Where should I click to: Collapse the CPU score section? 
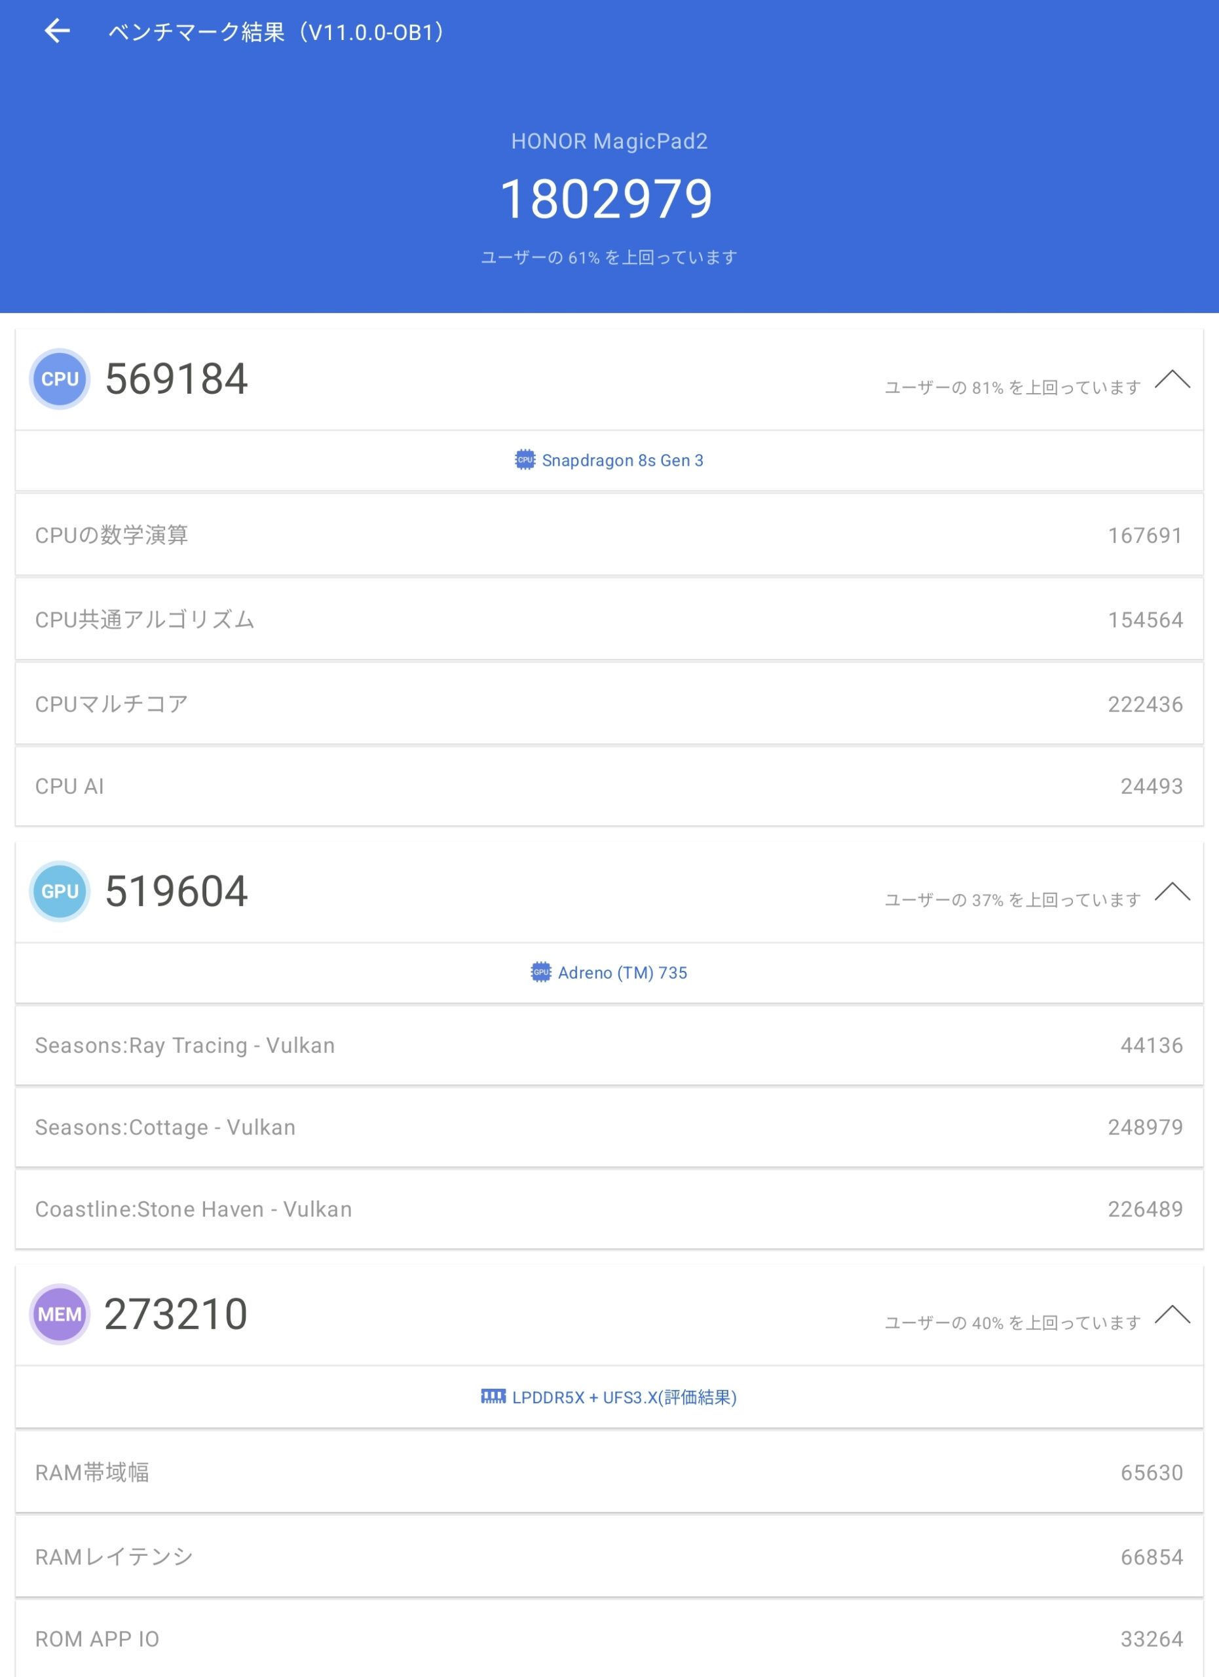click(x=1172, y=379)
